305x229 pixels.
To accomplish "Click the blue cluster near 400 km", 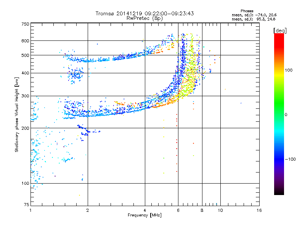I will coord(75,75).
